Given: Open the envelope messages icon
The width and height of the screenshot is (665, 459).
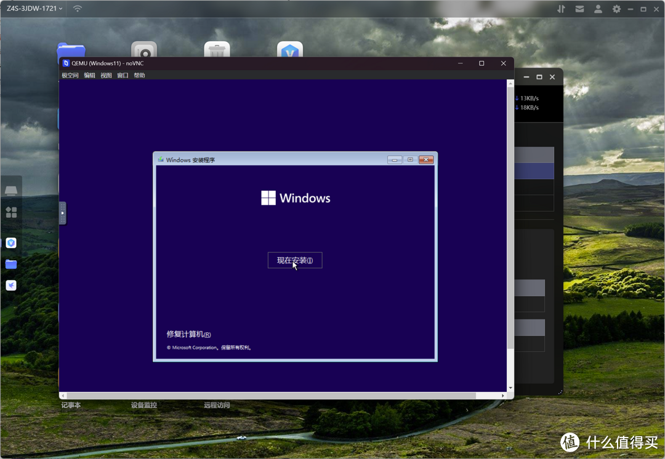Looking at the screenshot, I should click(x=579, y=9).
